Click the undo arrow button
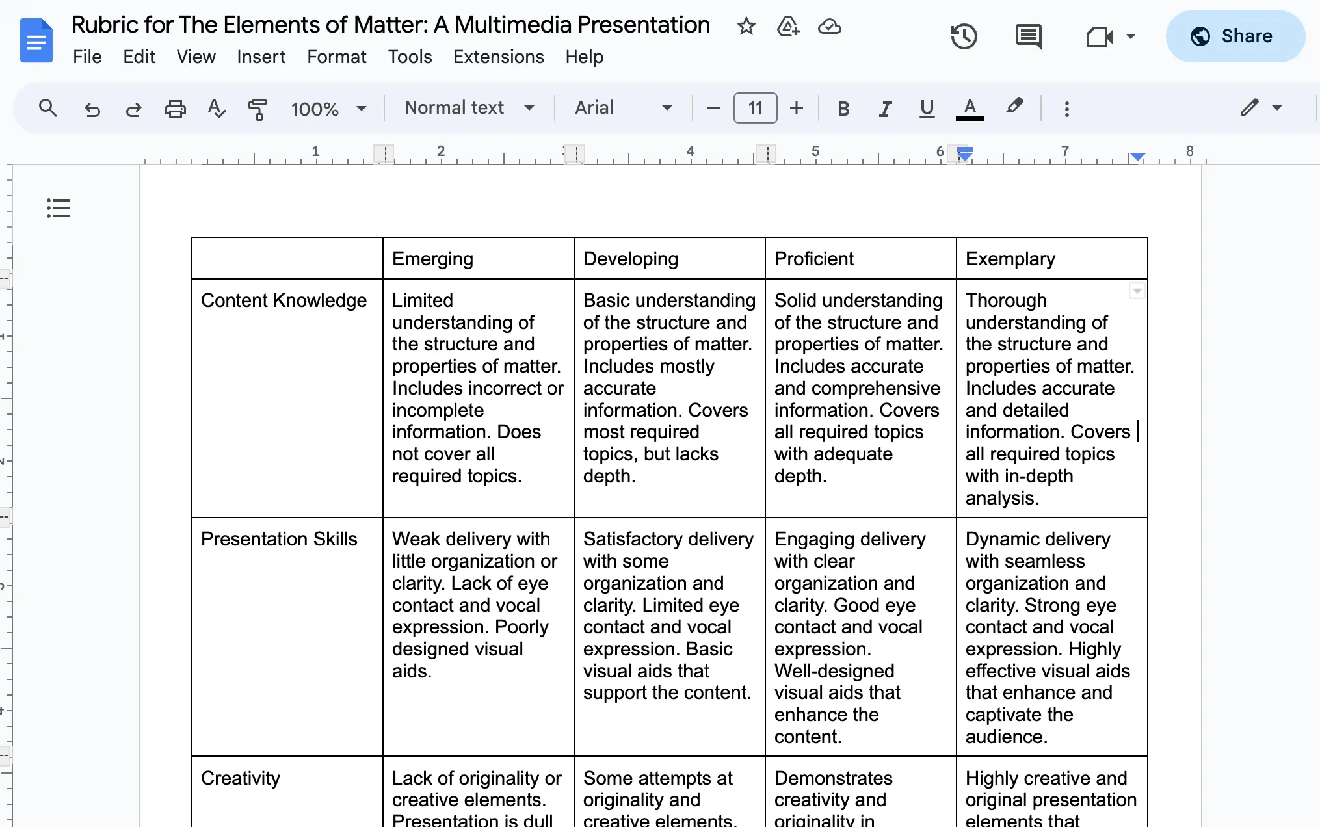Viewport: 1320px width, 827px height. pos(94,108)
